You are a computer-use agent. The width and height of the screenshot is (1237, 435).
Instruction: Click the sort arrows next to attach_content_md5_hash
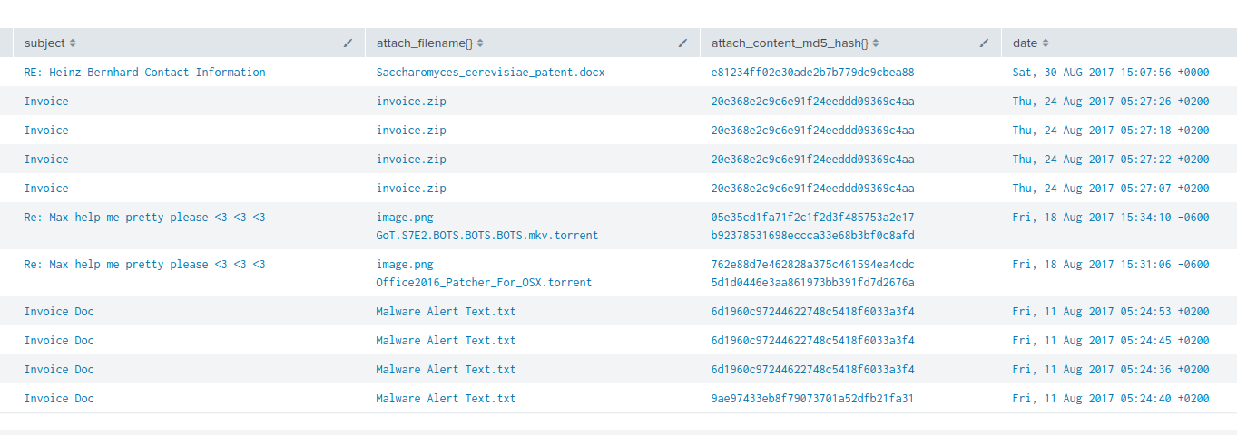click(x=877, y=43)
